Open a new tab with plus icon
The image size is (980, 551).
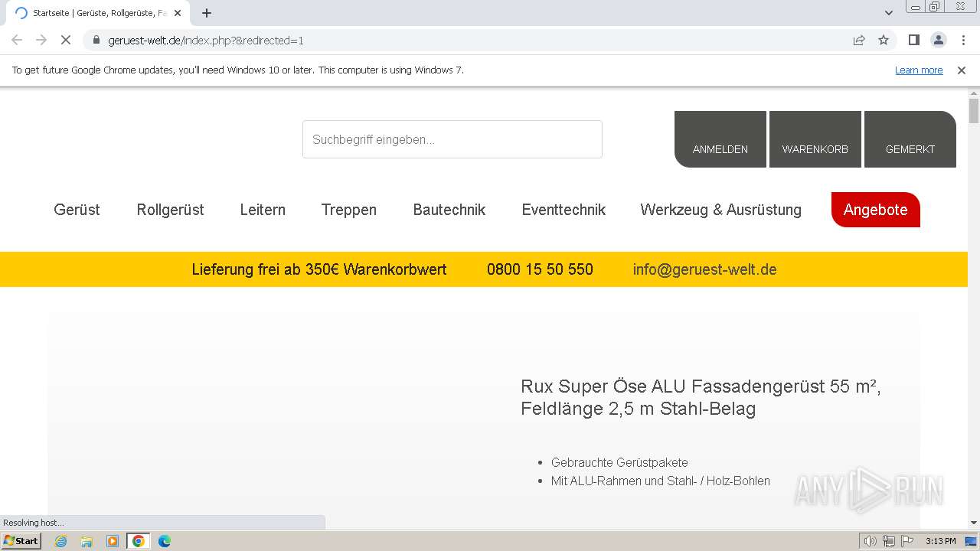coord(207,13)
